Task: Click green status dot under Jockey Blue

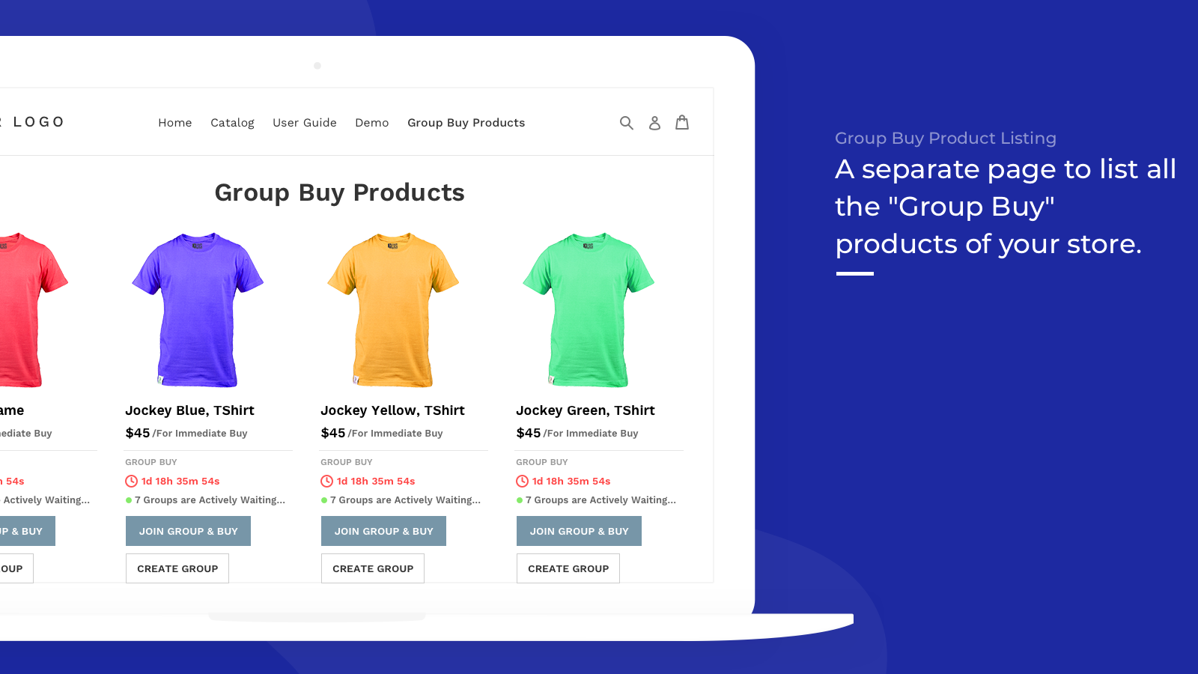Action: (129, 500)
